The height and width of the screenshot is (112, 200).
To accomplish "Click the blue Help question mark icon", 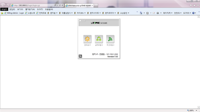I will 193,13.
